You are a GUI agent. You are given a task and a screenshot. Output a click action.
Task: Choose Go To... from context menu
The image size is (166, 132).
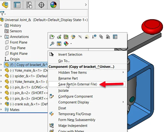64,61
